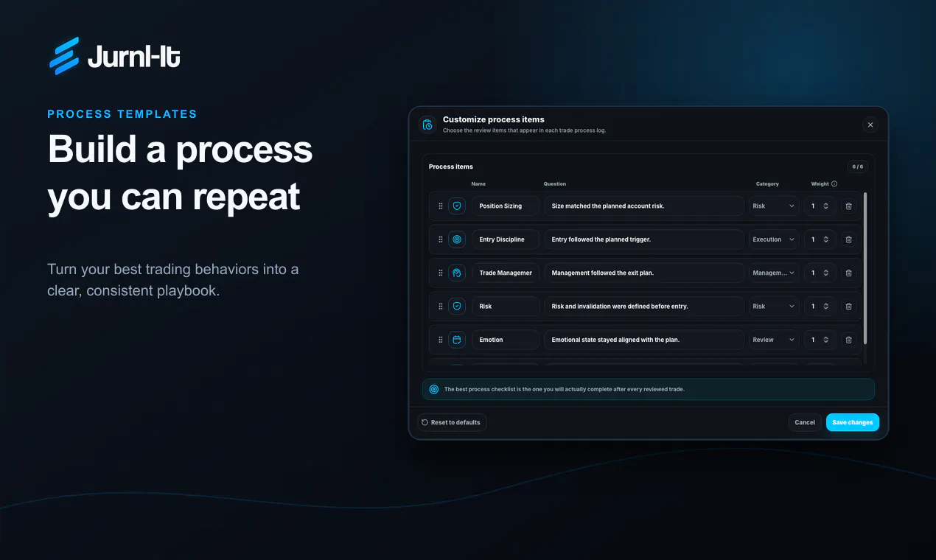Edit question 'Emotional state stayed aligned with the plan.'
This screenshot has width=936, height=560.
click(x=644, y=340)
